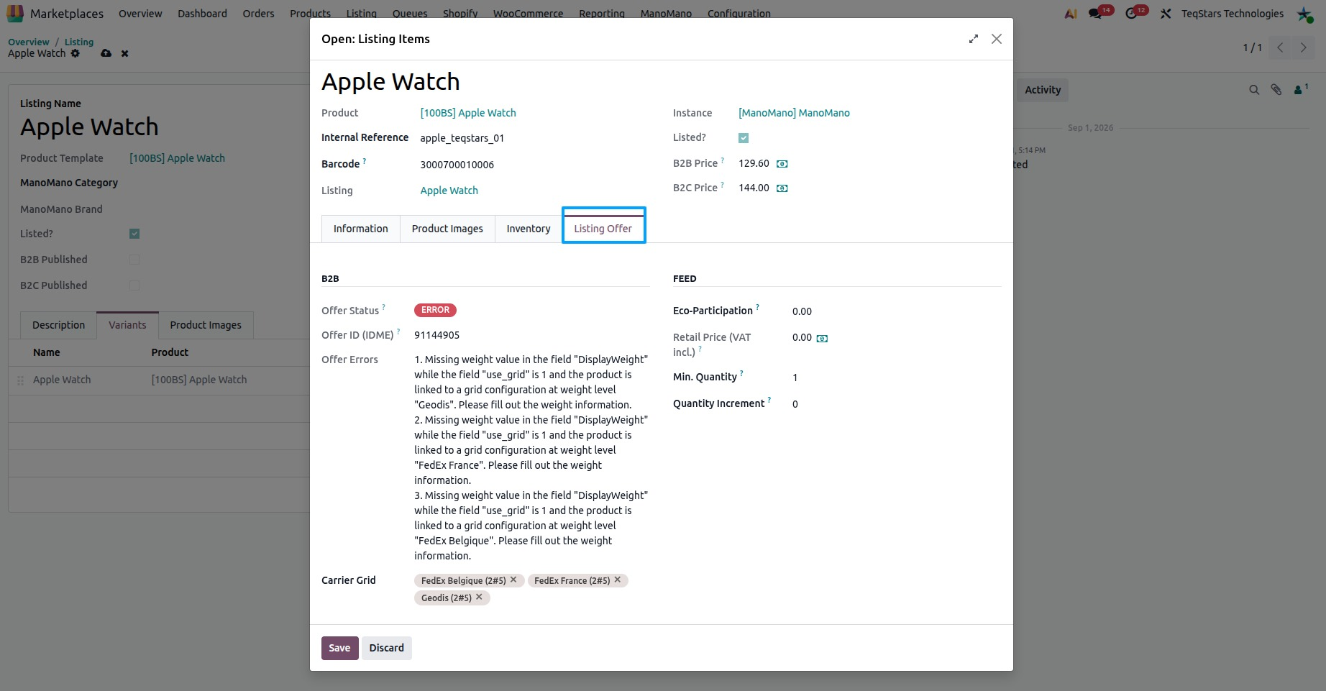Go to the next record
1326x691 pixels.
[1303, 47]
